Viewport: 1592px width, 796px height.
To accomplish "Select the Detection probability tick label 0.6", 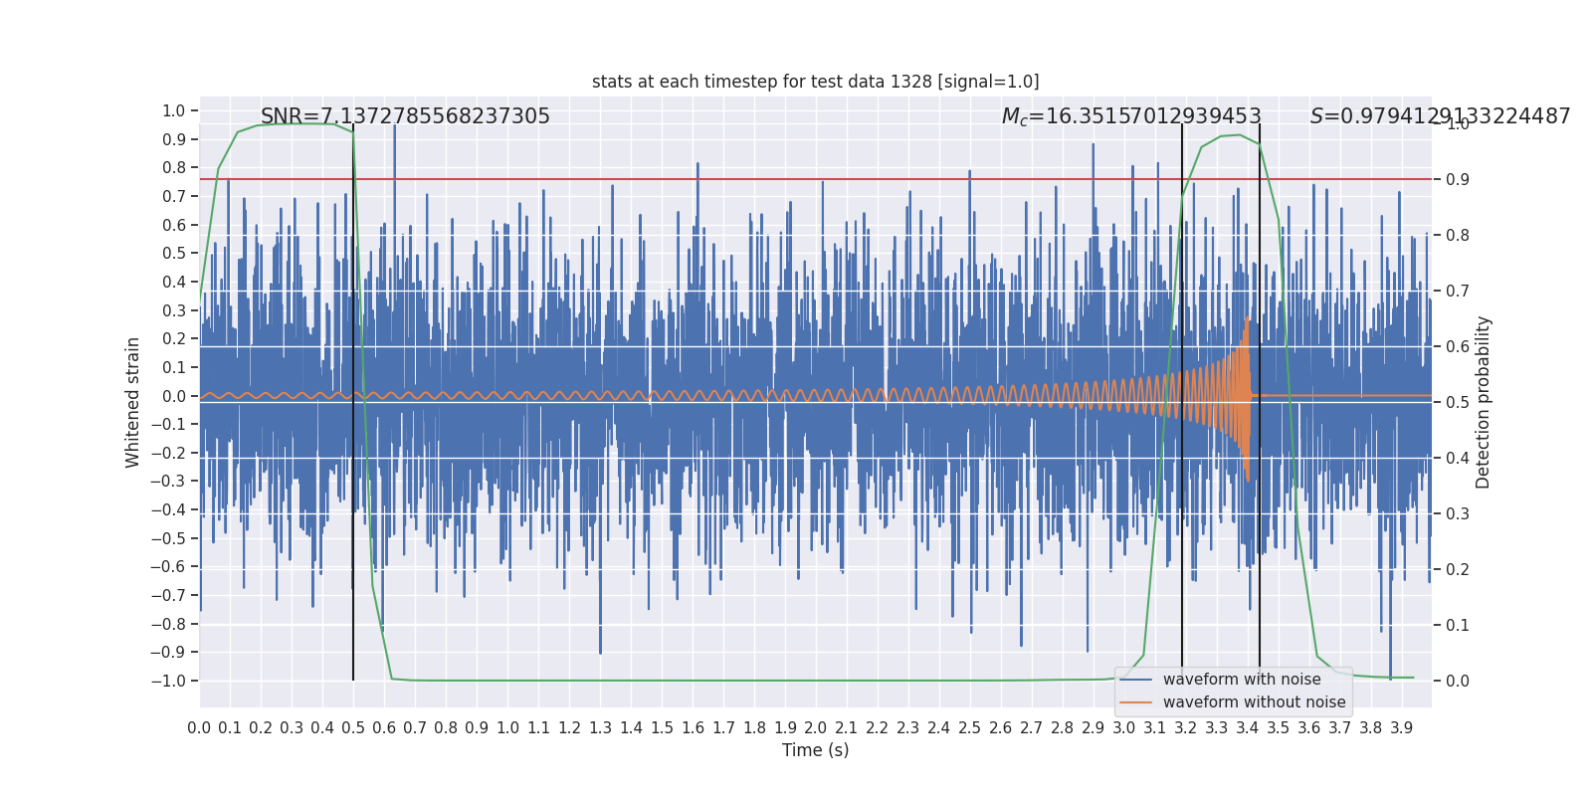I will coord(1458,346).
